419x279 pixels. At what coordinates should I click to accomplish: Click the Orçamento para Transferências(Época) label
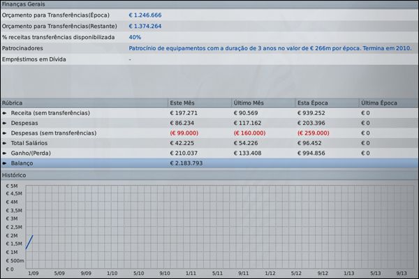click(56, 15)
